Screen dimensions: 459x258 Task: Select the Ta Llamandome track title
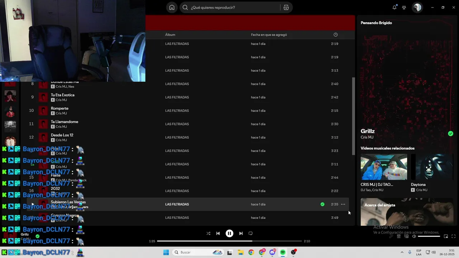(65, 122)
